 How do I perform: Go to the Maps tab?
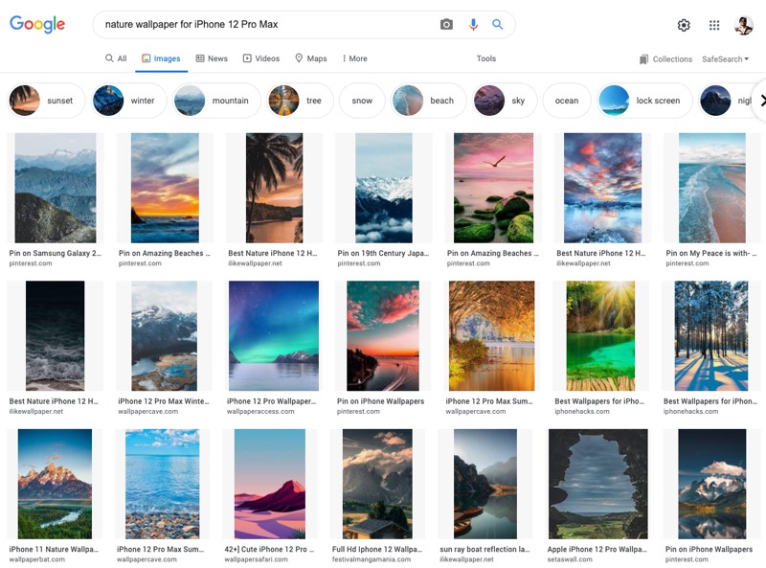coord(310,58)
